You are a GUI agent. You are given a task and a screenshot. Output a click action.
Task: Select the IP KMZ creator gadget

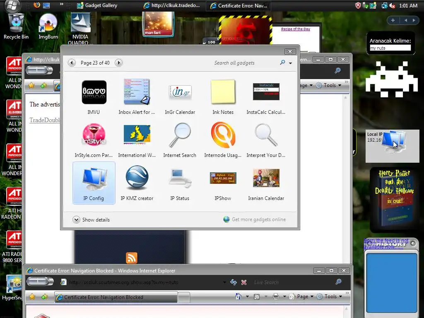pyautogui.click(x=137, y=183)
